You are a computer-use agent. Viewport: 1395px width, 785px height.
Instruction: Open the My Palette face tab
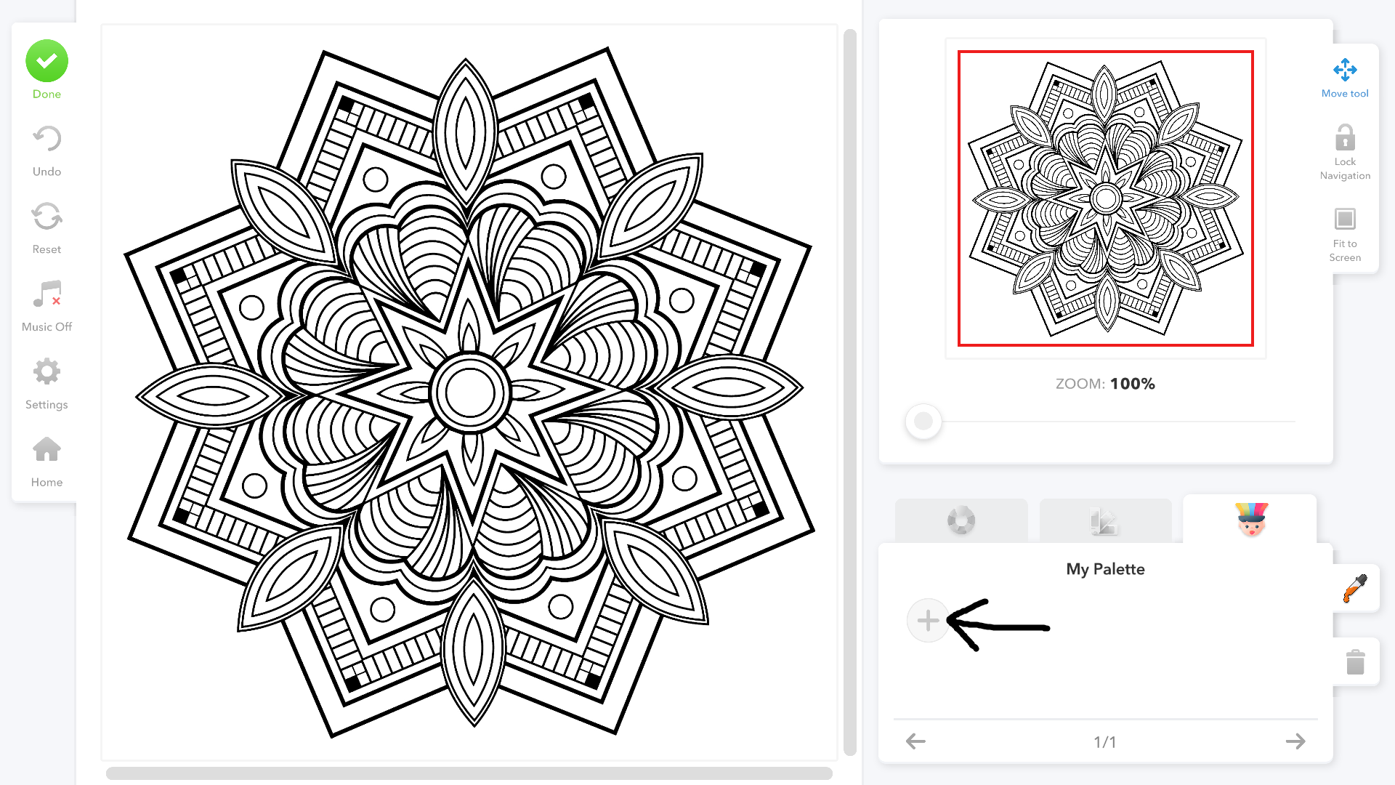click(1250, 519)
